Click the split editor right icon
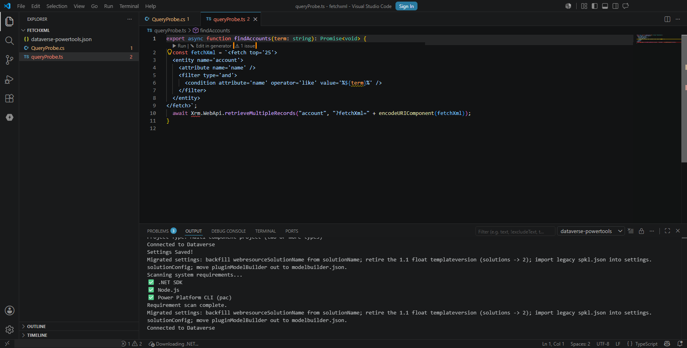This screenshot has width=687, height=348. 667,19
